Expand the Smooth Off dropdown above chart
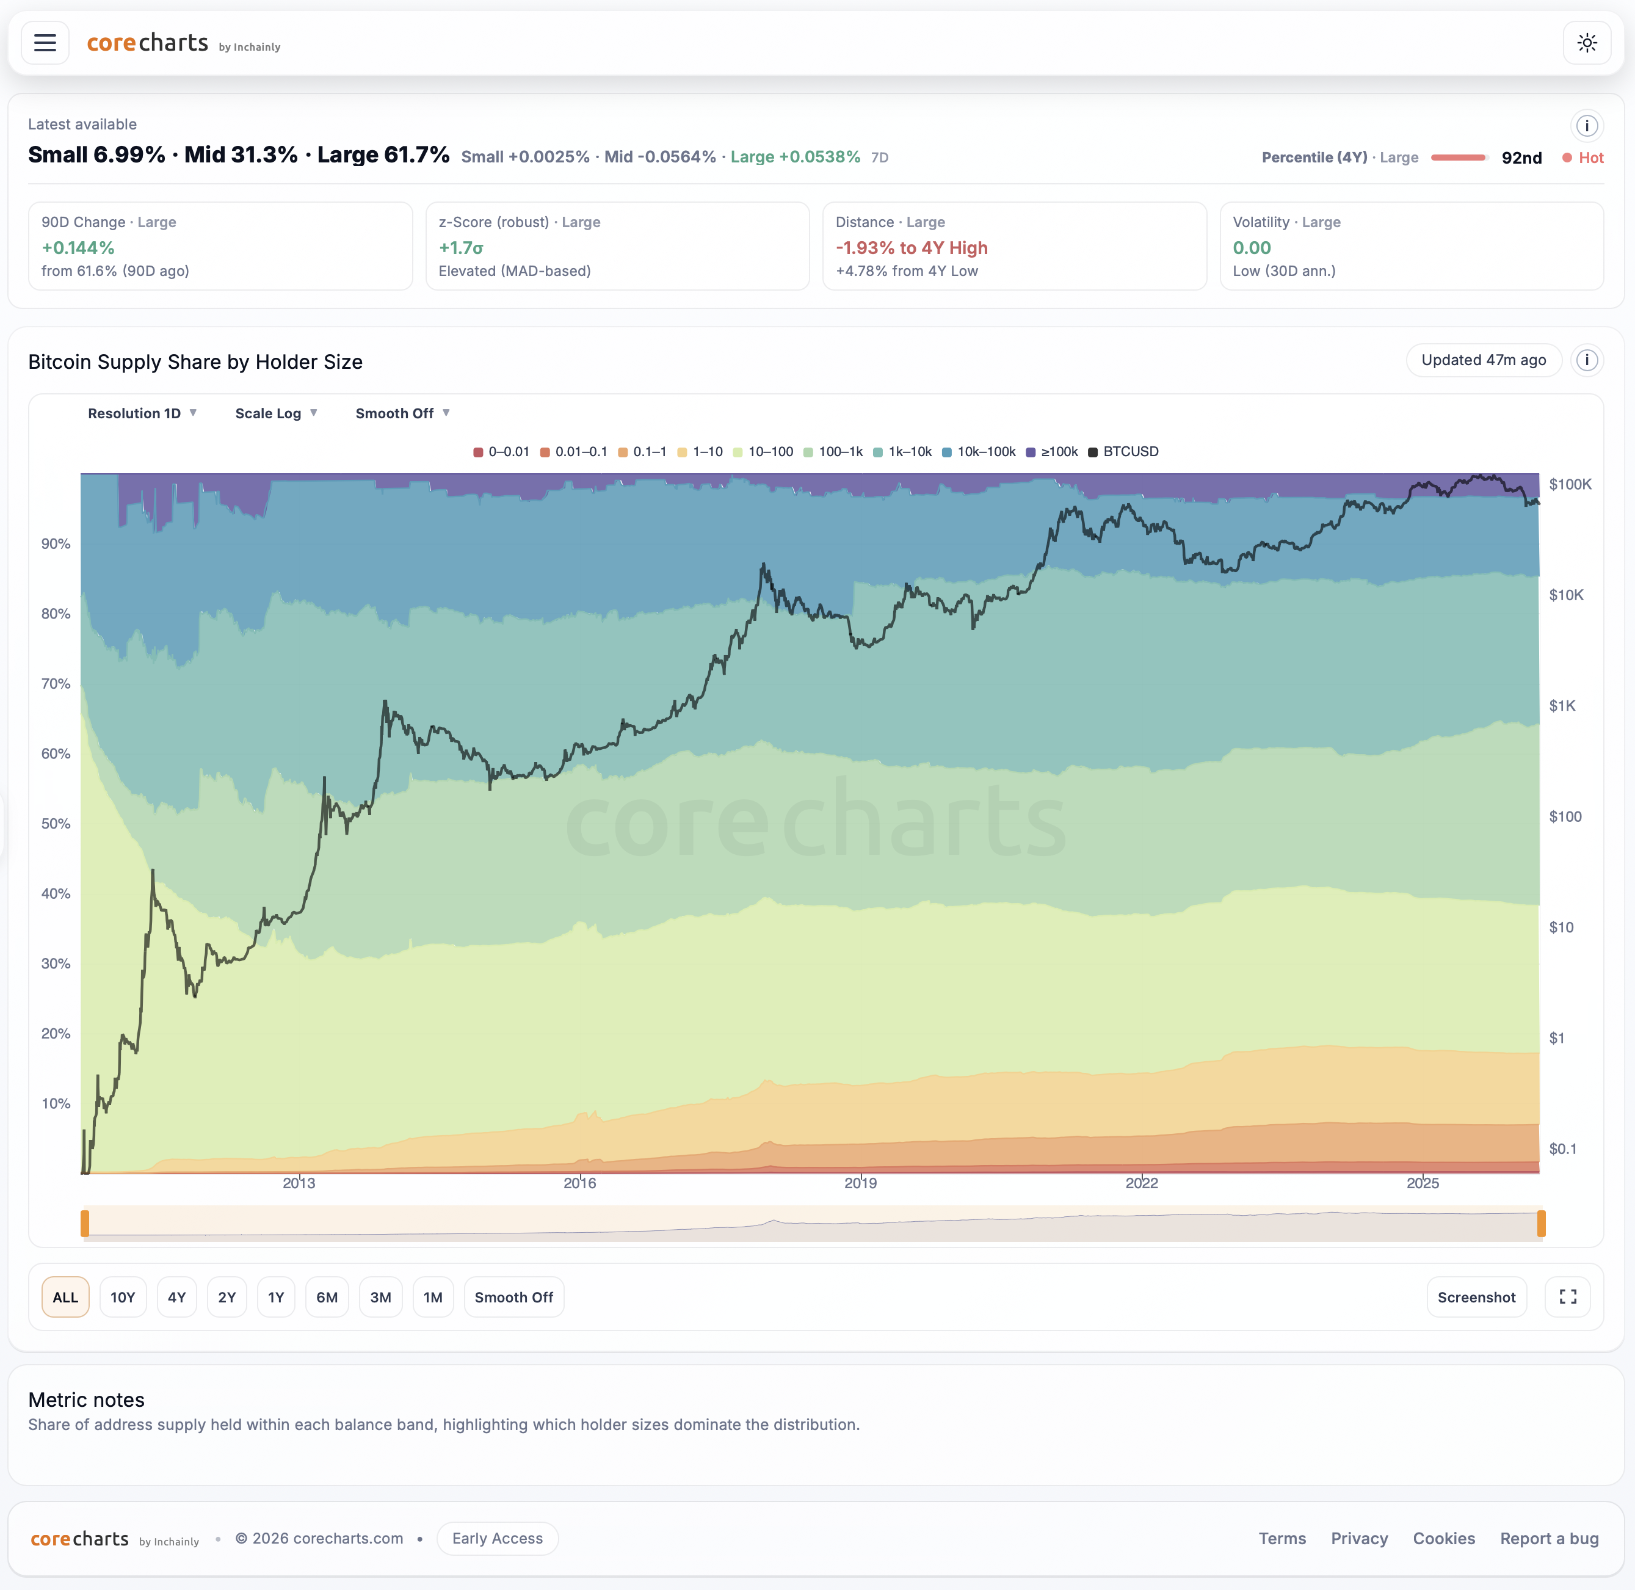The image size is (1635, 1590). 402,413
